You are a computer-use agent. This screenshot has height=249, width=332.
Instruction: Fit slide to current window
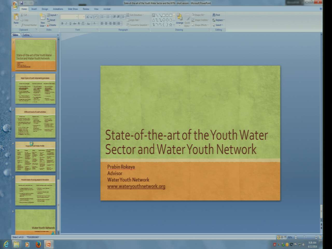[x=321, y=237]
